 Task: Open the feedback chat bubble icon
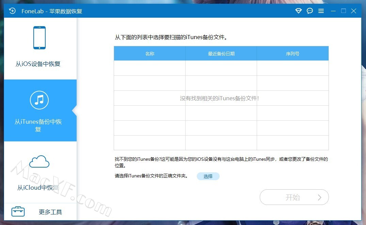click(x=309, y=11)
